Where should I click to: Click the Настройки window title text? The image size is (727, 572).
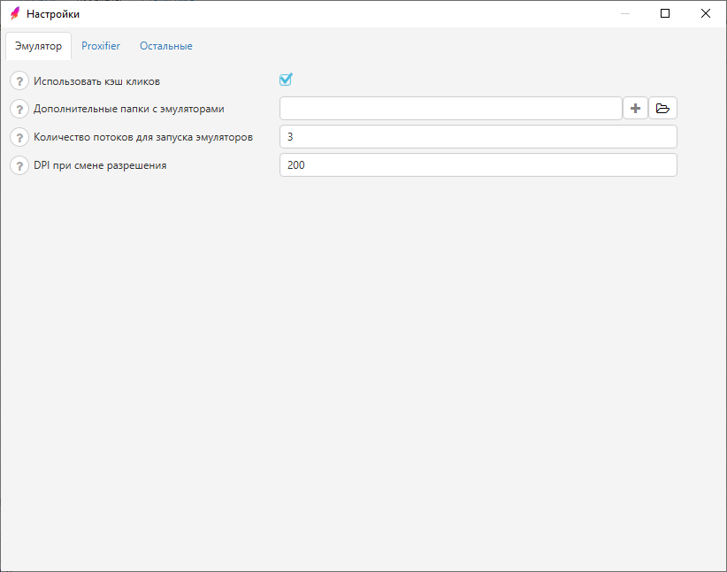click(x=53, y=14)
